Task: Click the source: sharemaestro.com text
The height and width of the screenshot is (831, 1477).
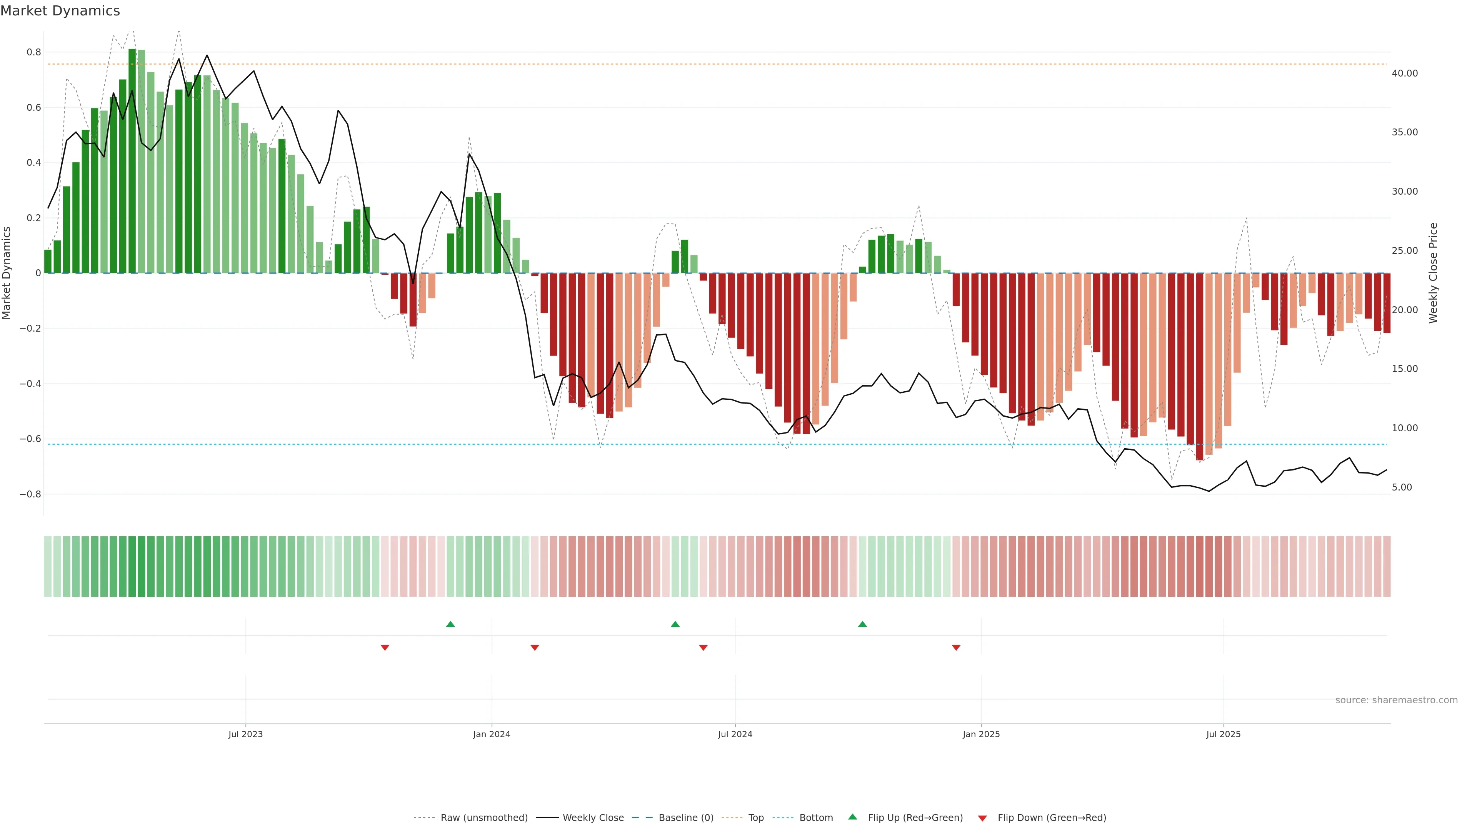Action: point(1396,700)
